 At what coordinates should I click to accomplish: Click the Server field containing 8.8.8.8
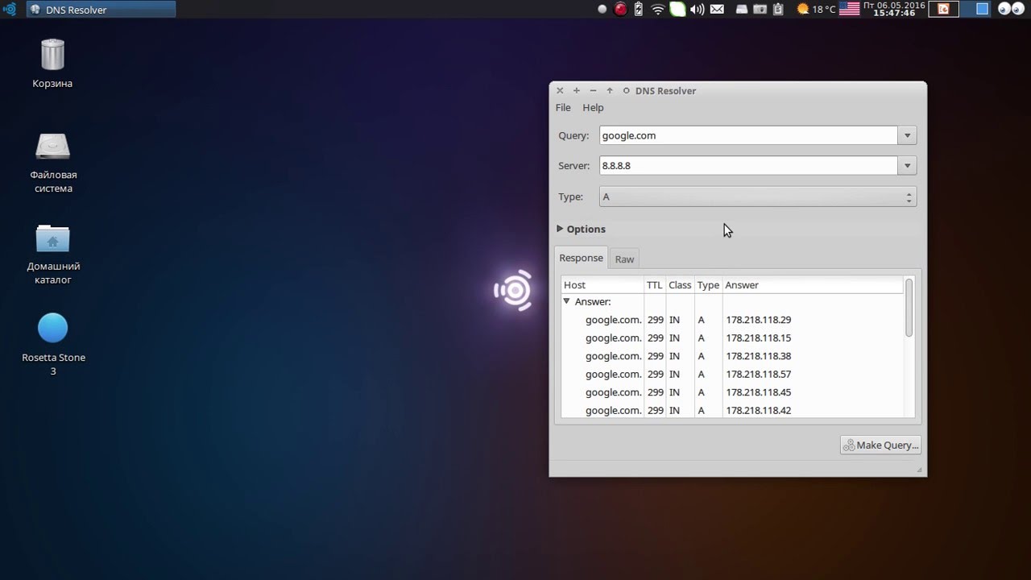coord(748,165)
